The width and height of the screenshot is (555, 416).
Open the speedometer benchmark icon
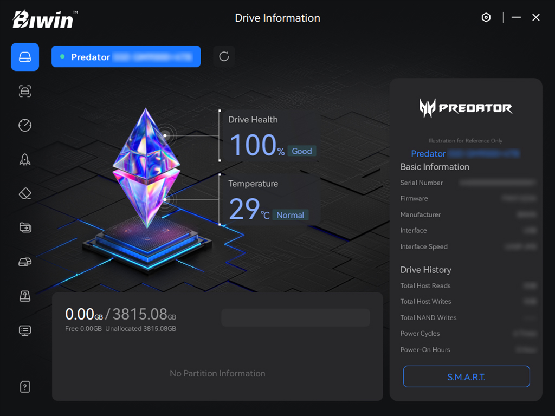[25, 125]
